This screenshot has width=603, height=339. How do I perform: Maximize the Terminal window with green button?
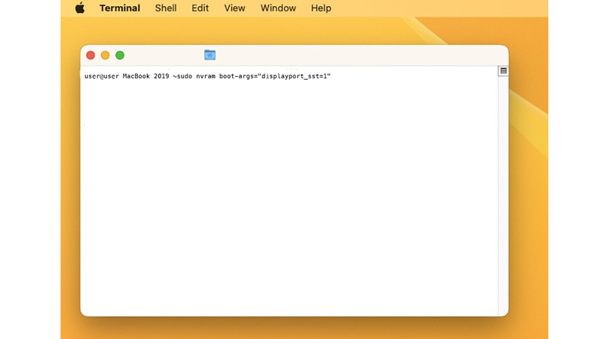click(x=120, y=55)
